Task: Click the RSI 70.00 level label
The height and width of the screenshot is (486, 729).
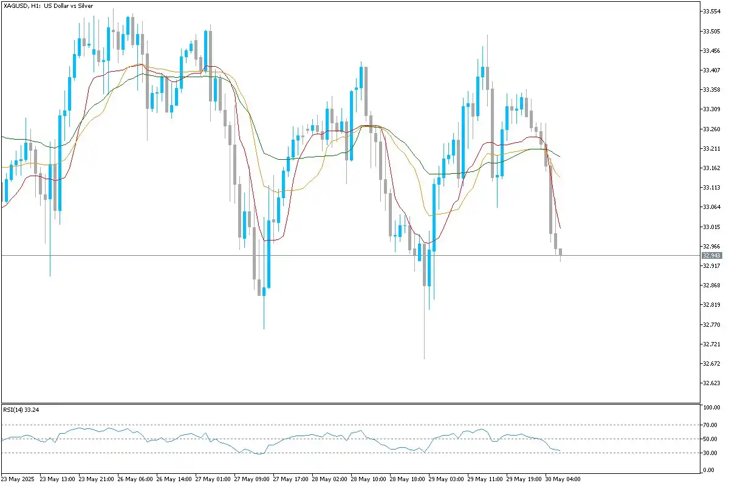Action: 710,425
